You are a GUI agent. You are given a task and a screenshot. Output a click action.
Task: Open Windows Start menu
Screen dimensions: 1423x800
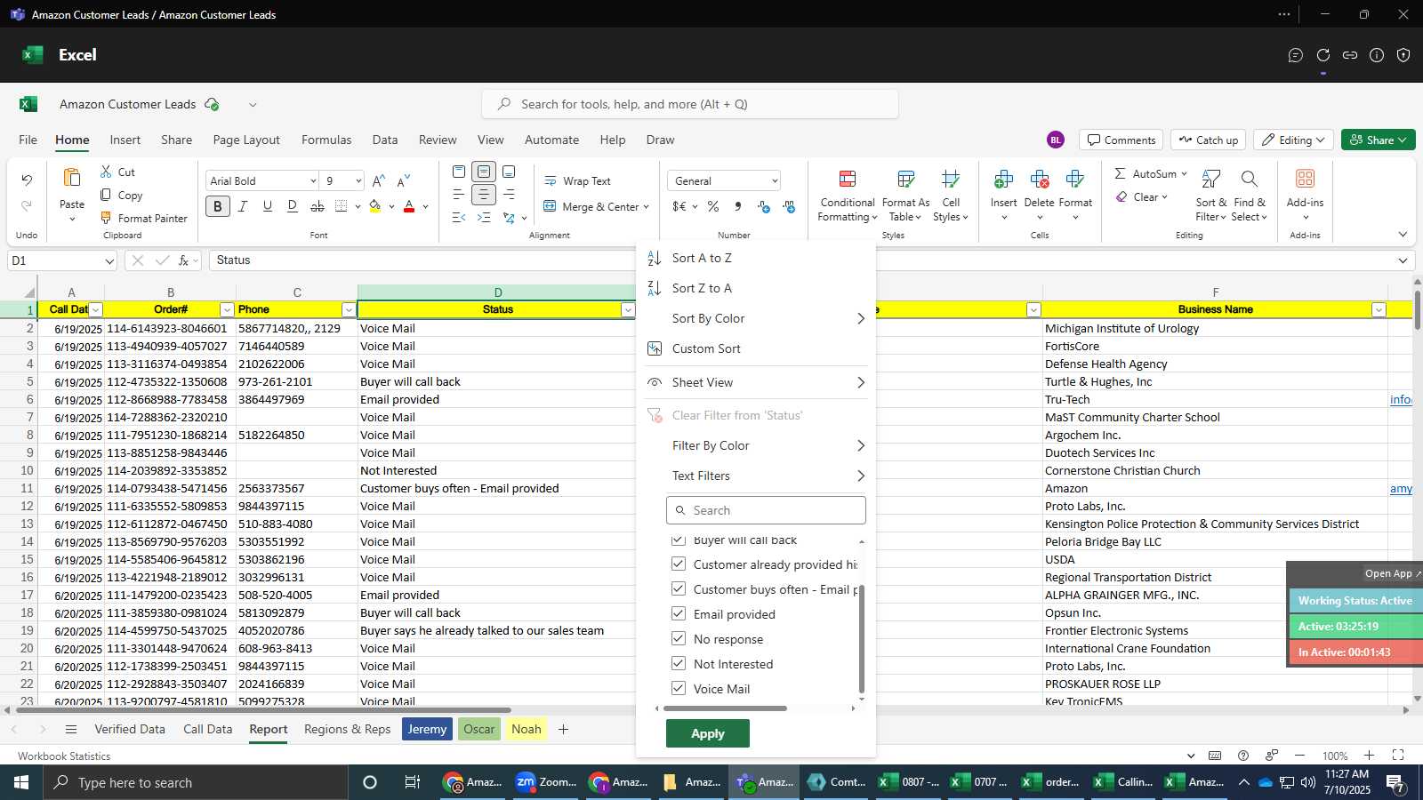(21, 782)
